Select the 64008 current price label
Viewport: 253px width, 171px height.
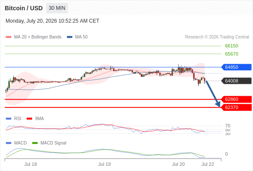tap(236, 81)
